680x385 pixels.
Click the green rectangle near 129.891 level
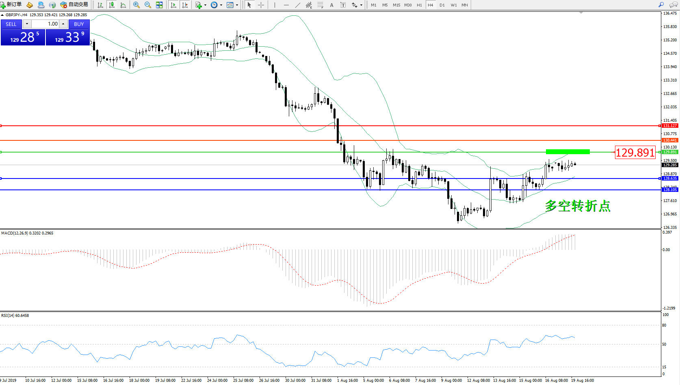click(567, 152)
